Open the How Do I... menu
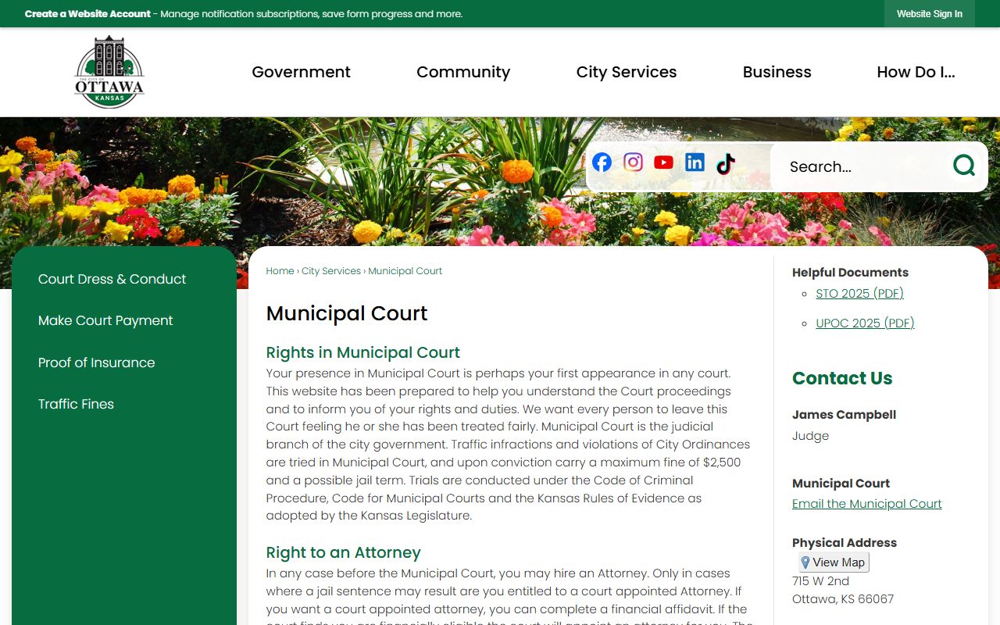The height and width of the screenshot is (625, 1000). click(x=916, y=72)
